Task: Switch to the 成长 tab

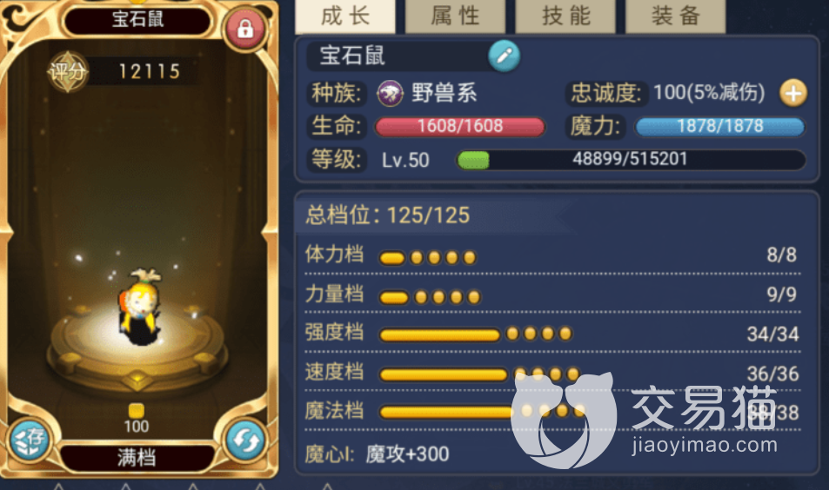Action: click(x=345, y=17)
